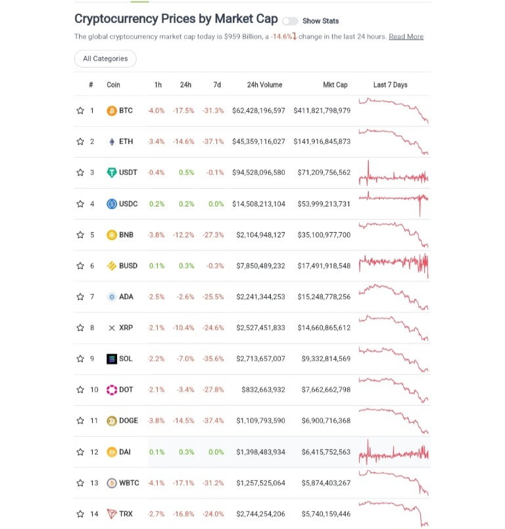Screen dimensions: 505x529
Task: Open the All Categories dropdown
Action: [x=105, y=59]
